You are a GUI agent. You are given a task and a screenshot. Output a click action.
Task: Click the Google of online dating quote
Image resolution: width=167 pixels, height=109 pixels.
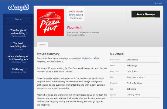(x=18, y=32)
